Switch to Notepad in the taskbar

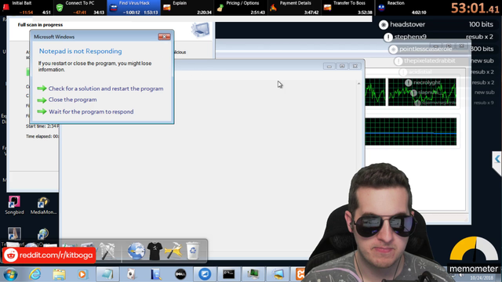point(107,274)
